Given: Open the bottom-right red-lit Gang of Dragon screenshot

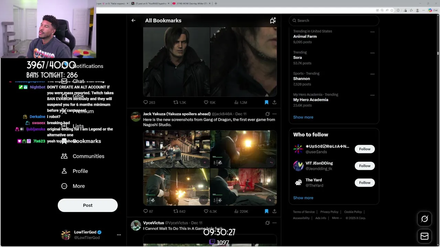Looking at the screenshot, I should coord(243,187).
